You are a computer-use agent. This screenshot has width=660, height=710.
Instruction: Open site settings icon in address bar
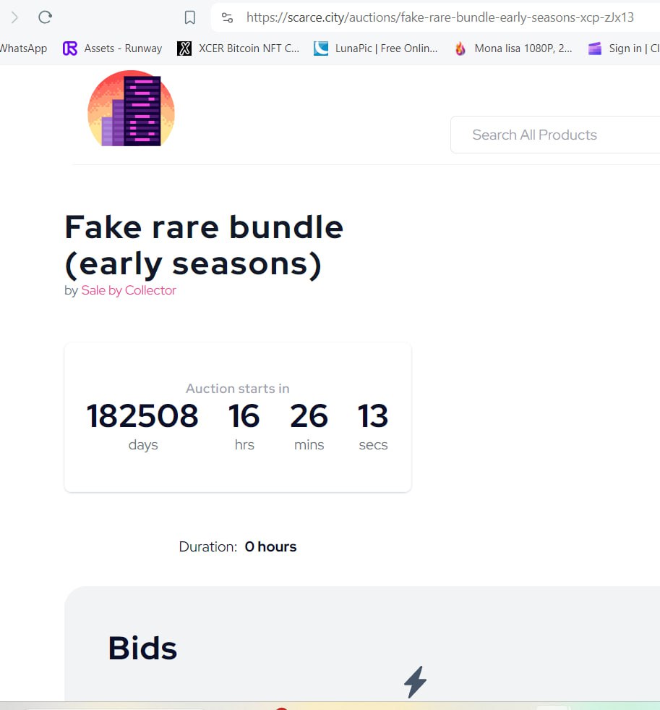[x=227, y=17]
